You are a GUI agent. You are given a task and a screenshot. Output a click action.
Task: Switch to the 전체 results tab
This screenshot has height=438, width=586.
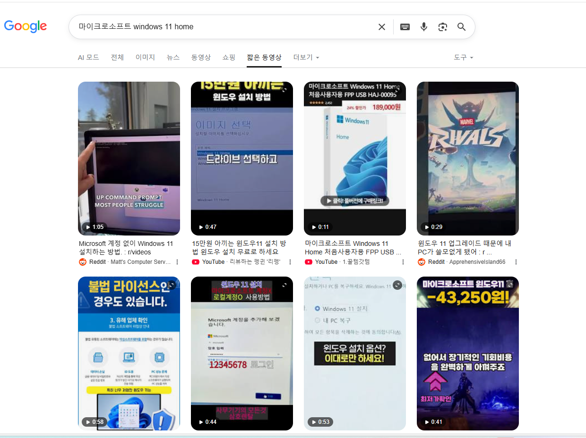[117, 58]
